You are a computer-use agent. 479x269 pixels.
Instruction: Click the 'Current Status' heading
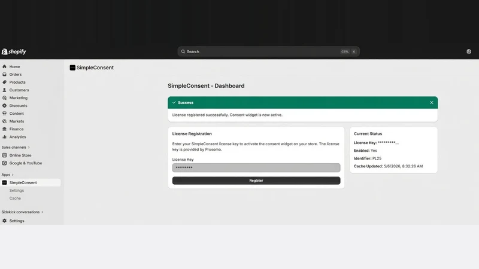click(x=368, y=133)
